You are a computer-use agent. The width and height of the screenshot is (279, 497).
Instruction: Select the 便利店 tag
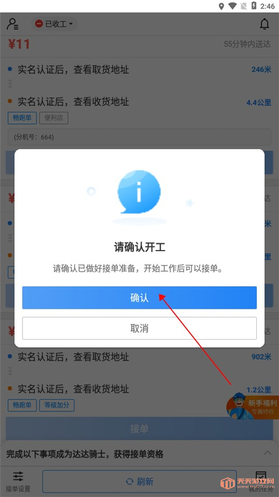(54, 118)
